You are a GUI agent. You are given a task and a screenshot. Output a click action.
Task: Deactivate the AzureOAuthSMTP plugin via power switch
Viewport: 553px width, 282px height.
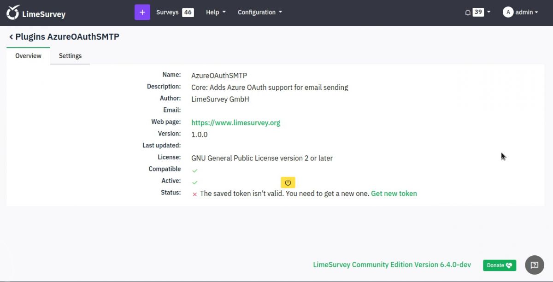click(288, 182)
